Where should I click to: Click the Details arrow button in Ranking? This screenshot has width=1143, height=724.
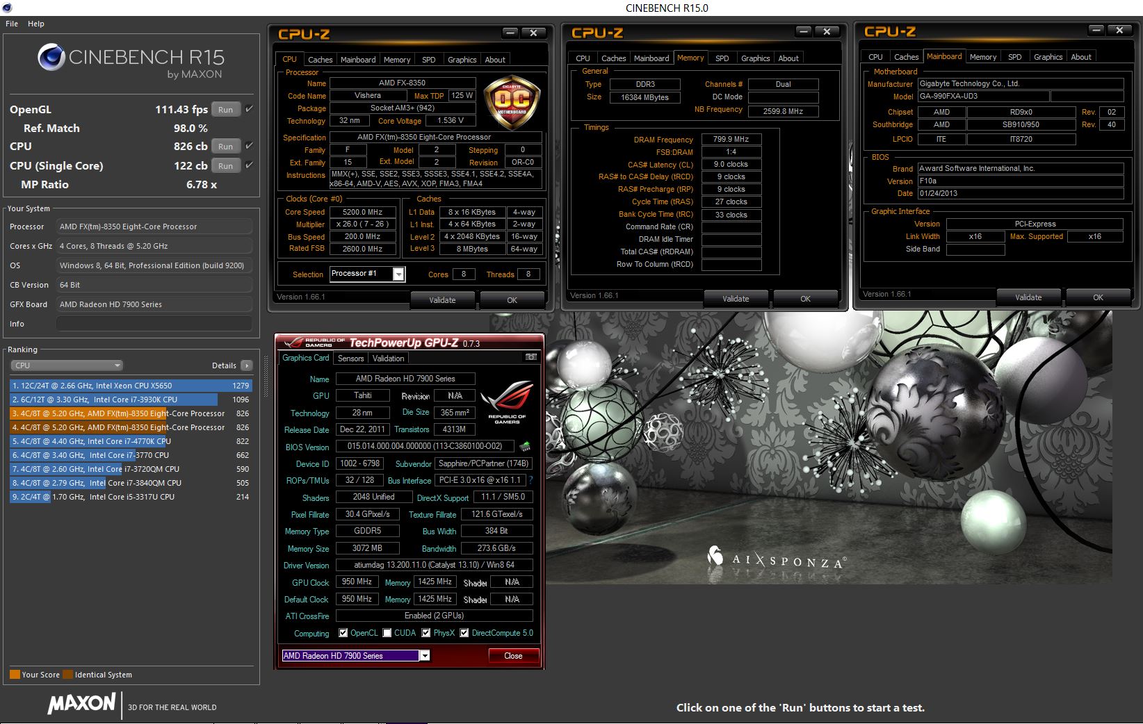coord(246,365)
